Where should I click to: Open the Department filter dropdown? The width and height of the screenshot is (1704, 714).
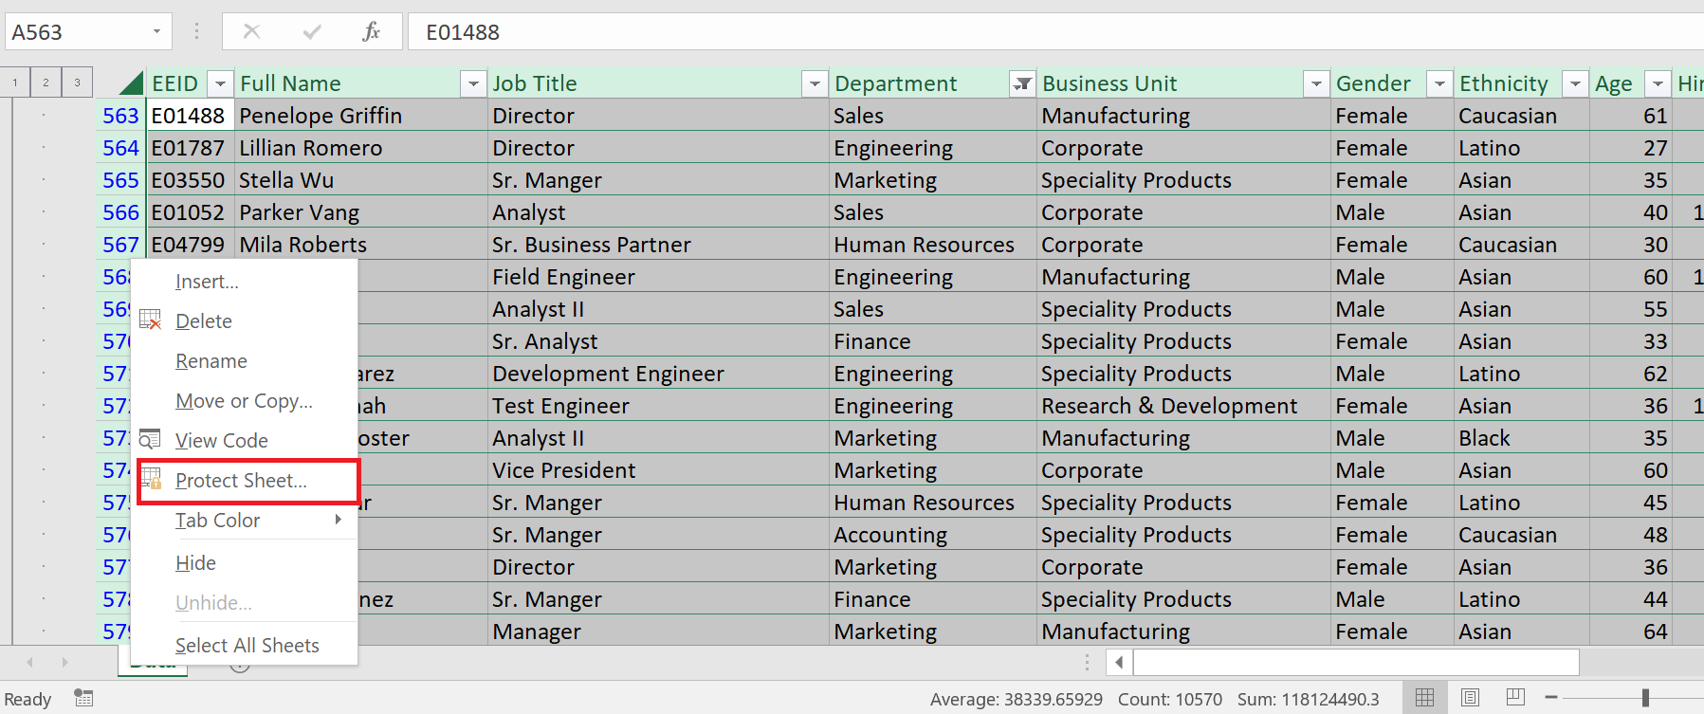[x=1022, y=84]
